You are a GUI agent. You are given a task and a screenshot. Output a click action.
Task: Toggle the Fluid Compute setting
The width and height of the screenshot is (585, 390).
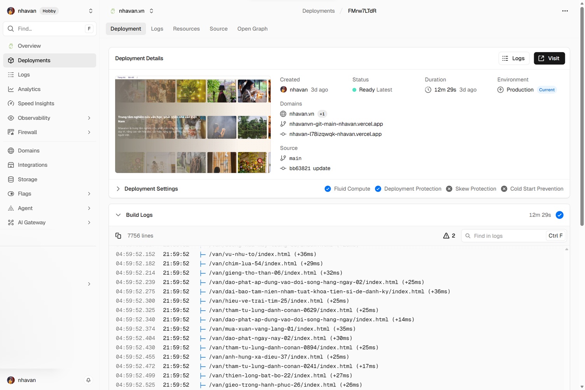328,189
